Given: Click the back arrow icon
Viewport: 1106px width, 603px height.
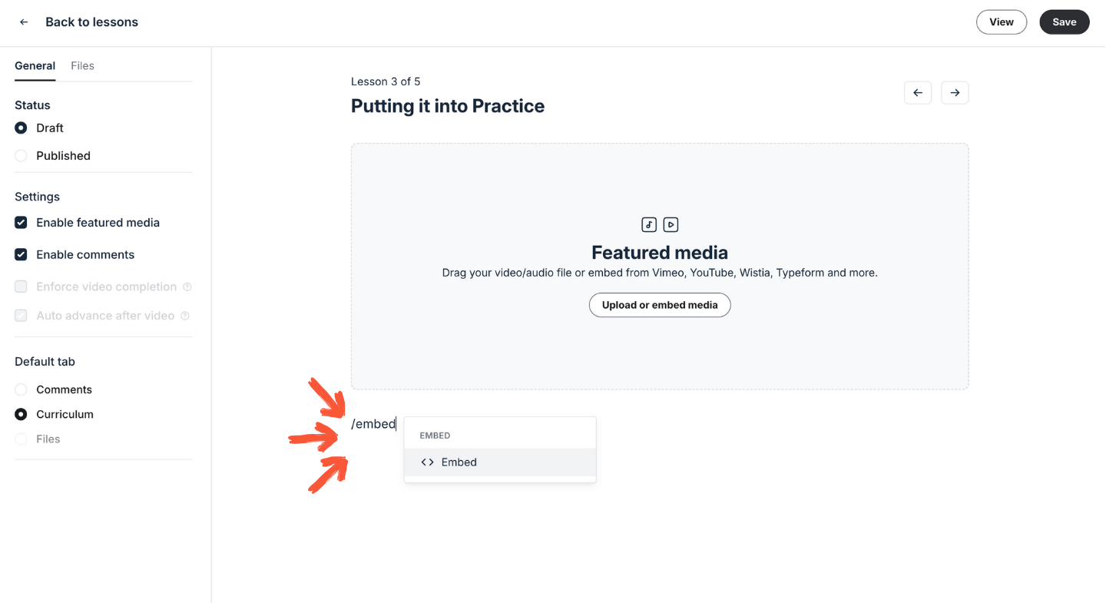Looking at the screenshot, I should pyautogui.click(x=24, y=22).
